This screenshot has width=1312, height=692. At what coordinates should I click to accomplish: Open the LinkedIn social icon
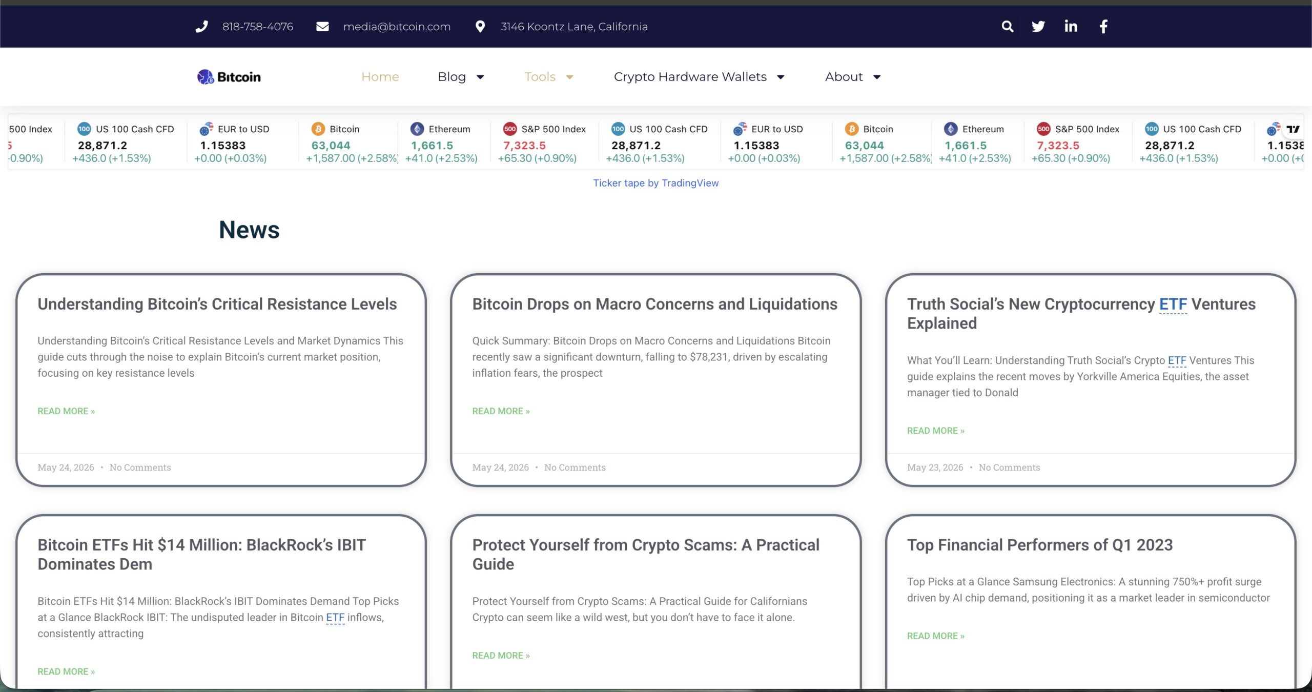pos(1071,27)
